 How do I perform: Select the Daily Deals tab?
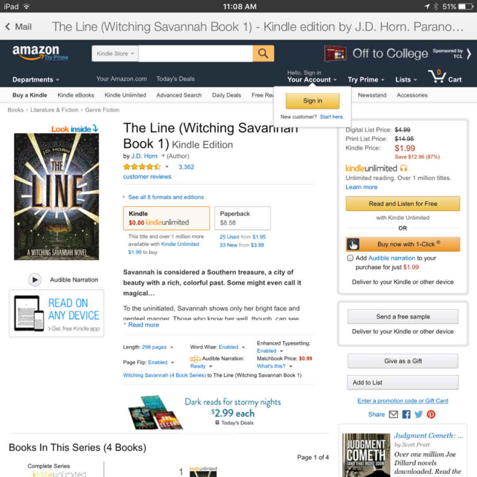coord(226,95)
